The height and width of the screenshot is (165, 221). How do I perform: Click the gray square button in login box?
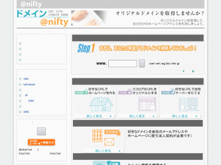point(41,131)
